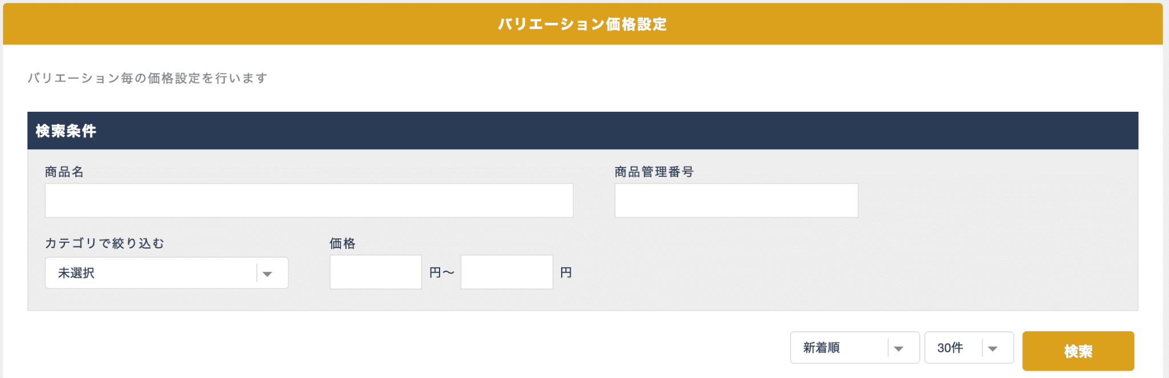Click the arrow icon beside 新着順

click(898, 348)
